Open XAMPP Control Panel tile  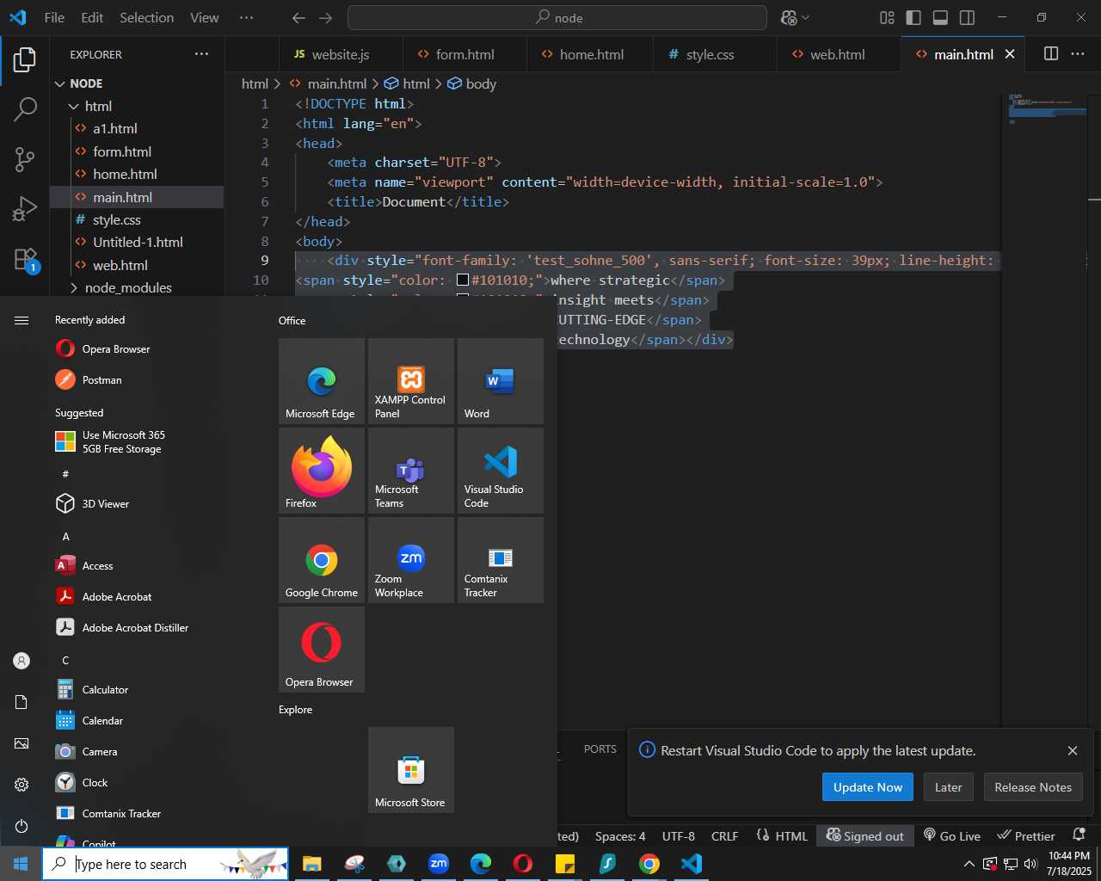pyautogui.click(x=411, y=381)
